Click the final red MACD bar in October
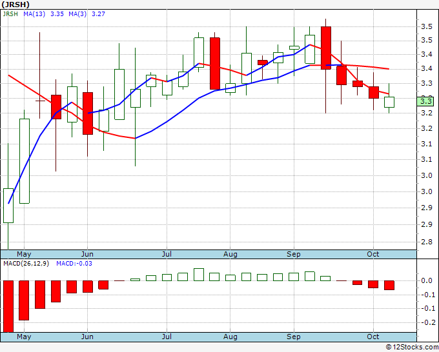This screenshot has height=352, width=439. (389, 285)
